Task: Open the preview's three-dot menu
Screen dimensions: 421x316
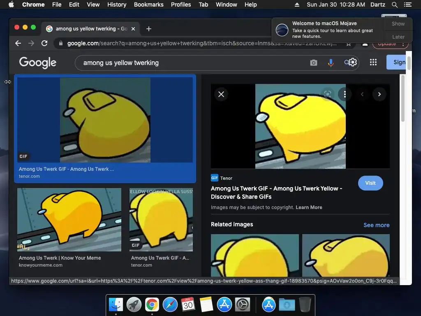Action: coord(345,94)
